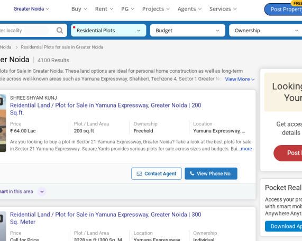Click phone icon in View Phone No. button

tap(192, 173)
